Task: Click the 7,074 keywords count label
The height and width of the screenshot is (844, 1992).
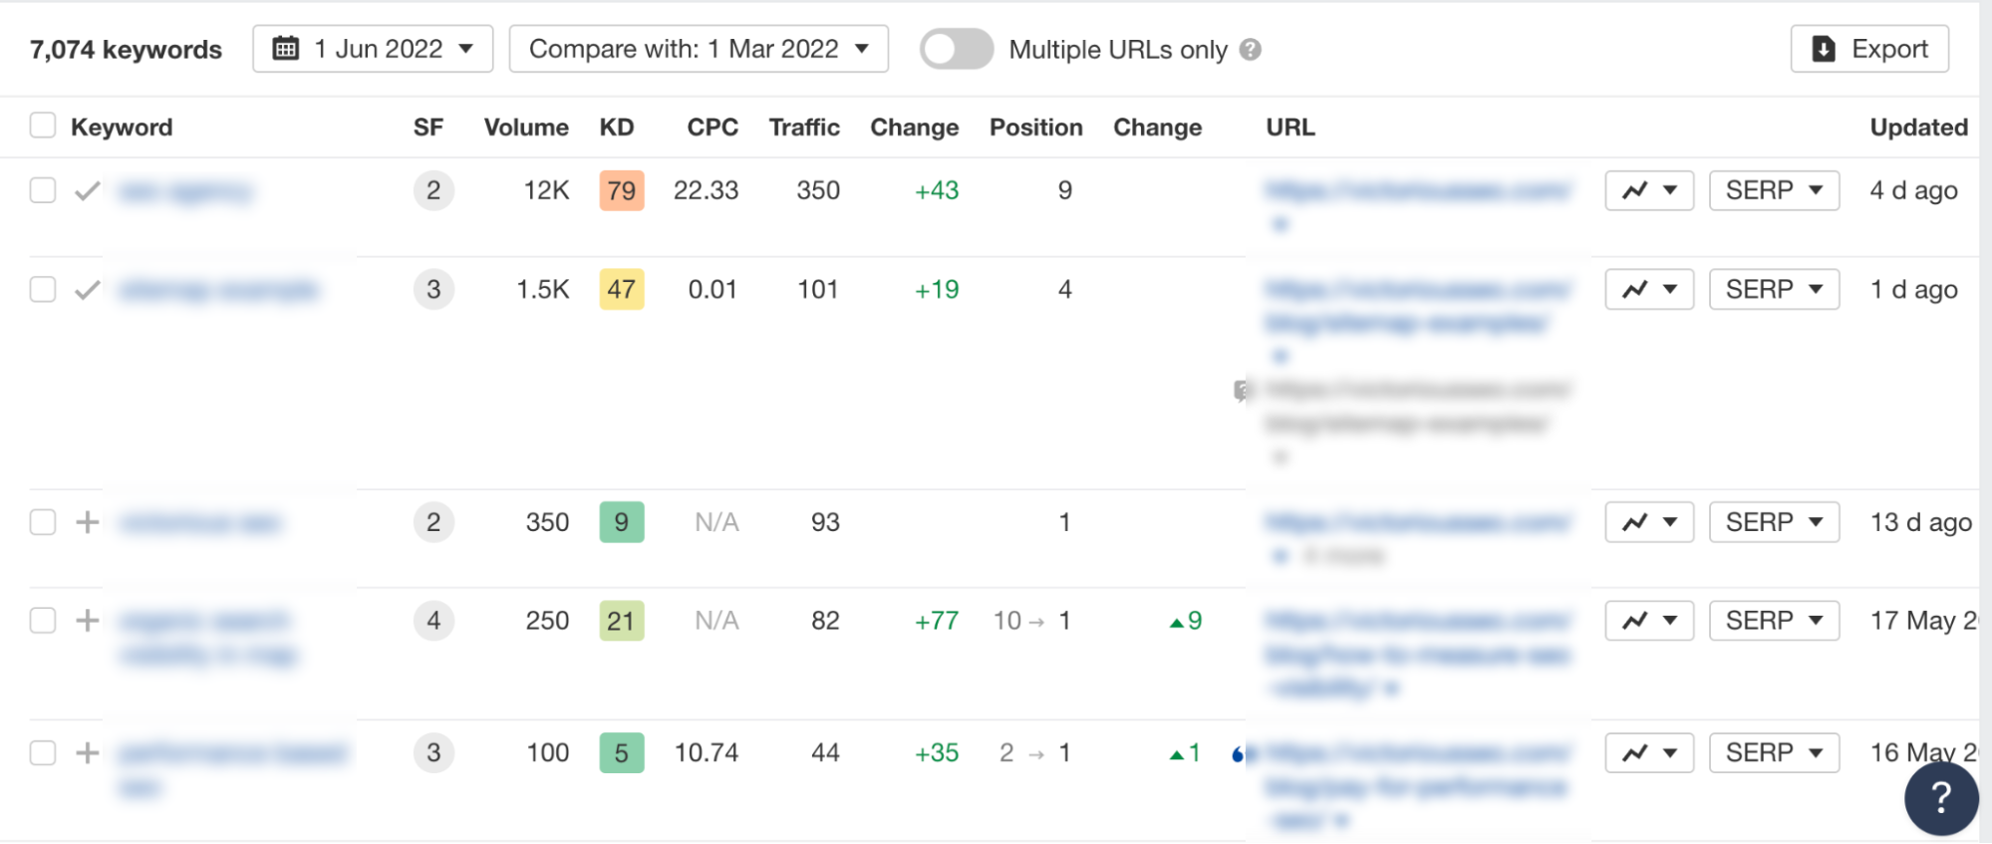Action: [x=126, y=49]
